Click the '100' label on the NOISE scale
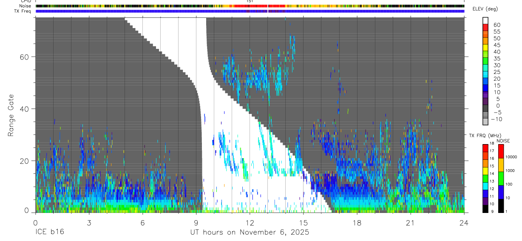This screenshot has height=241, width=522. (x=509, y=184)
